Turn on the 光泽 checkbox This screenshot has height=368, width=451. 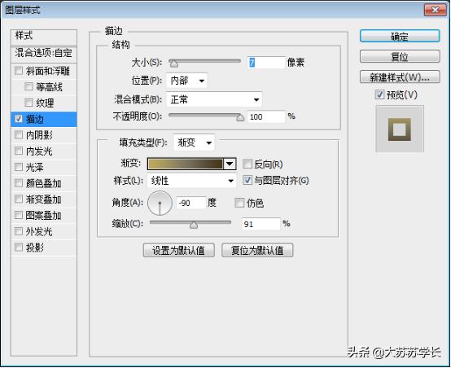coord(19,167)
